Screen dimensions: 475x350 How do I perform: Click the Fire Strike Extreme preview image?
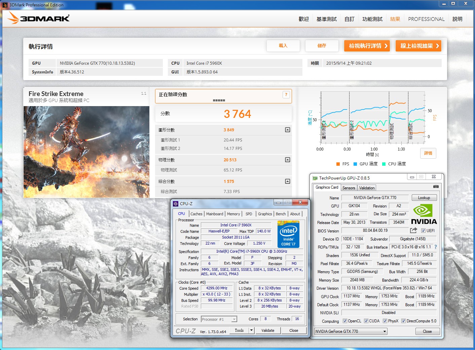[x=86, y=152]
